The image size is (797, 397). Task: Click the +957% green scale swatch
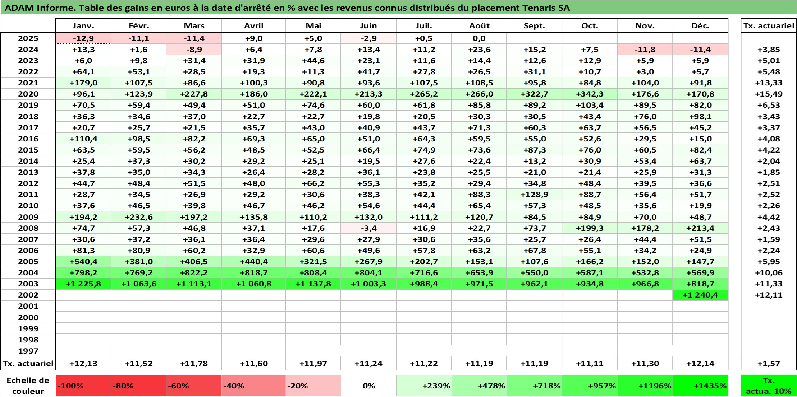(590, 386)
